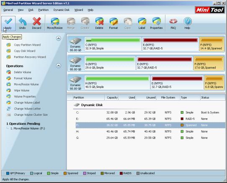Image resolution: width=227 pixels, height=183 pixels.
Task: Click the Spanned legend color swatch
Action: [65, 173]
